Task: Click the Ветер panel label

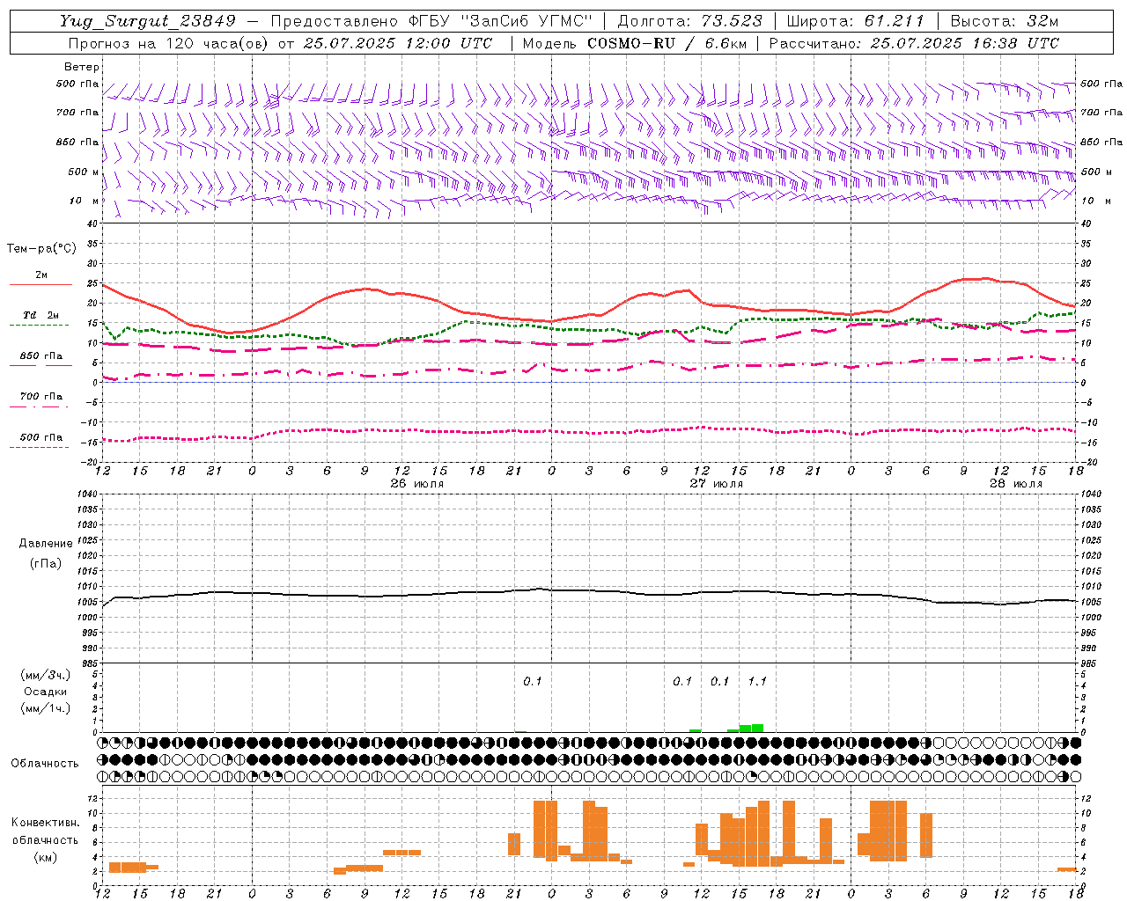Action: [x=82, y=67]
